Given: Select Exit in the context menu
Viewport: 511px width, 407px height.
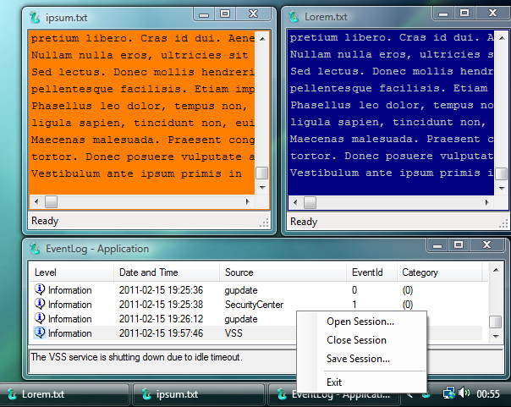Looking at the screenshot, I should 334,382.
